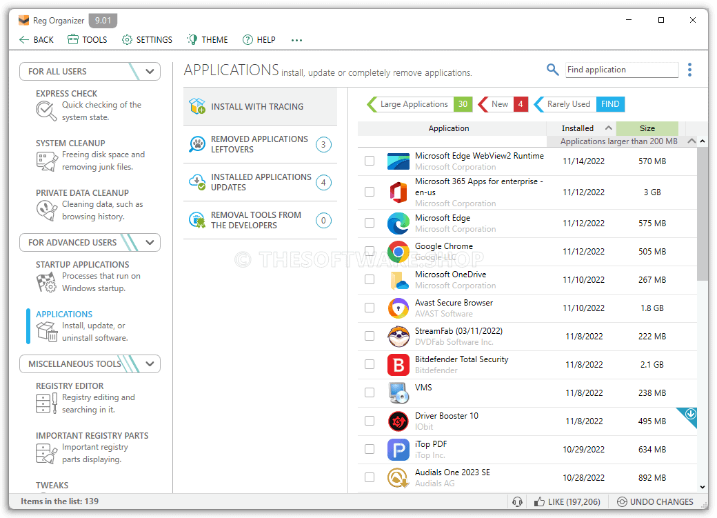Click the Install With Tracing icon
The height and width of the screenshot is (518, 717).
[x=197, y=106]
